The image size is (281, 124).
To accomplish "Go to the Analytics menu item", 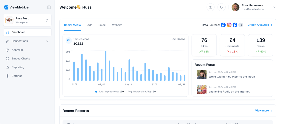I will (x=27, y=50).
